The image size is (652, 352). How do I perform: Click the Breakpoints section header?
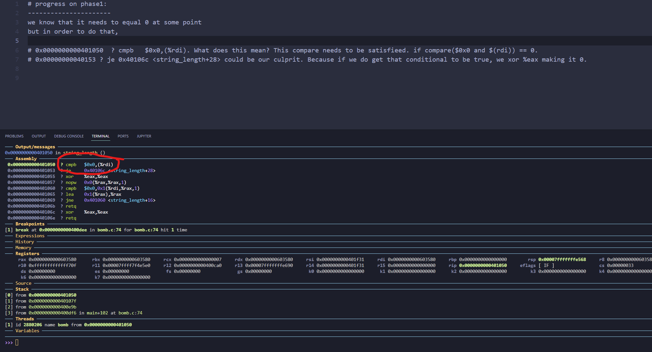(30, 224)
